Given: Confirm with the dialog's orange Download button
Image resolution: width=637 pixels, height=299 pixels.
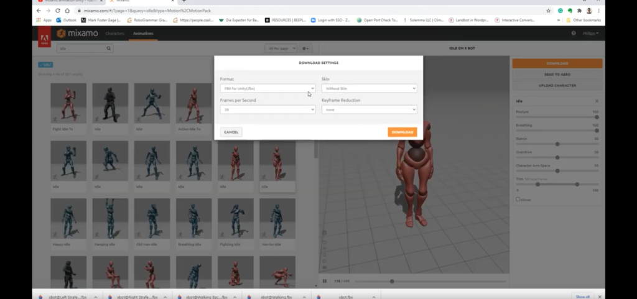Looking at the screenshot, I should coord(402,132).
